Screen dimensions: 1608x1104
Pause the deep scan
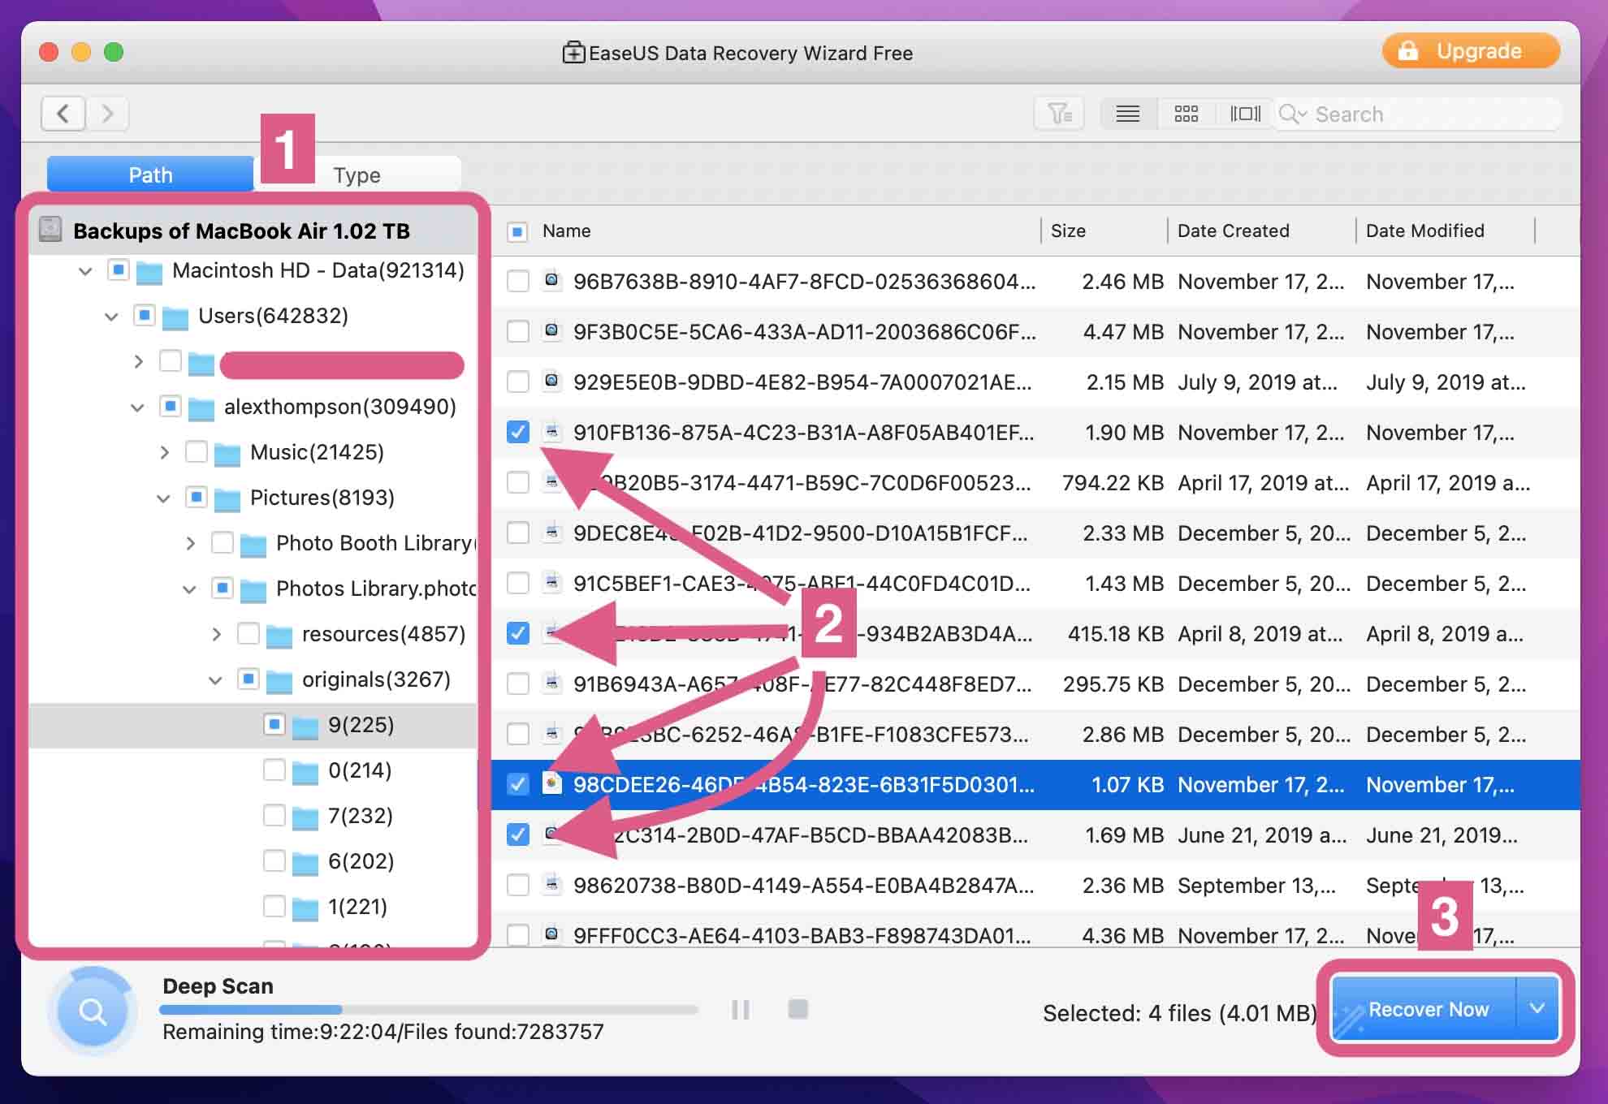click(740, 1009)
